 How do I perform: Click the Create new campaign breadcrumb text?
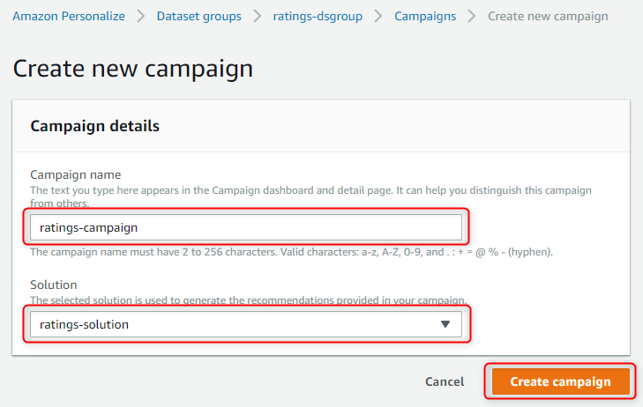point(548,17)
